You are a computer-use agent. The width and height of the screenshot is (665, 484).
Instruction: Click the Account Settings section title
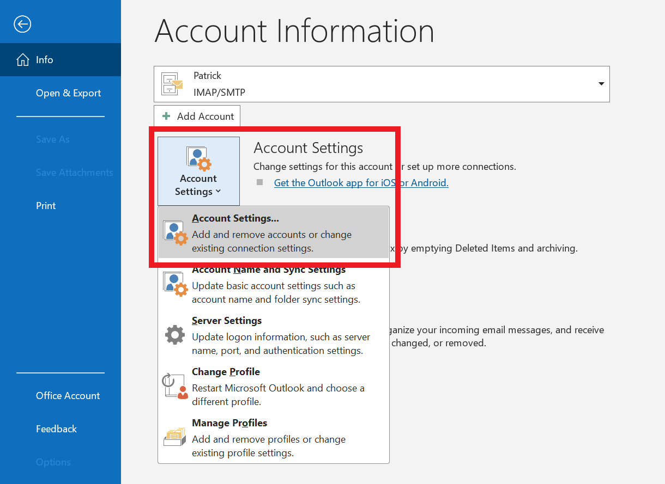[309, 148]
